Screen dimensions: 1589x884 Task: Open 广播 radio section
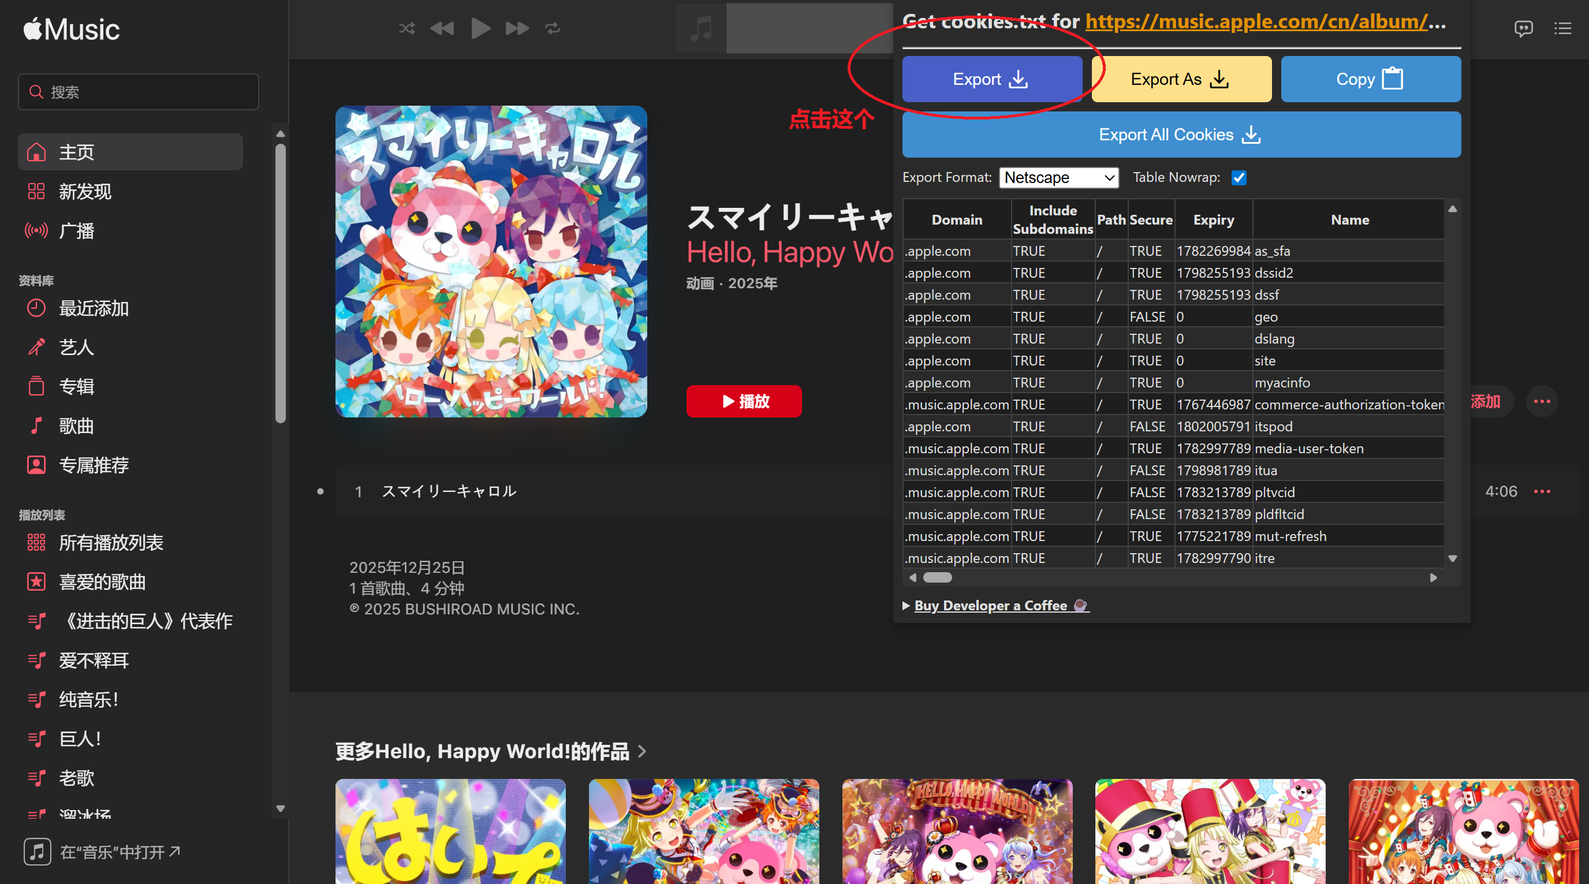coord(76,231)
